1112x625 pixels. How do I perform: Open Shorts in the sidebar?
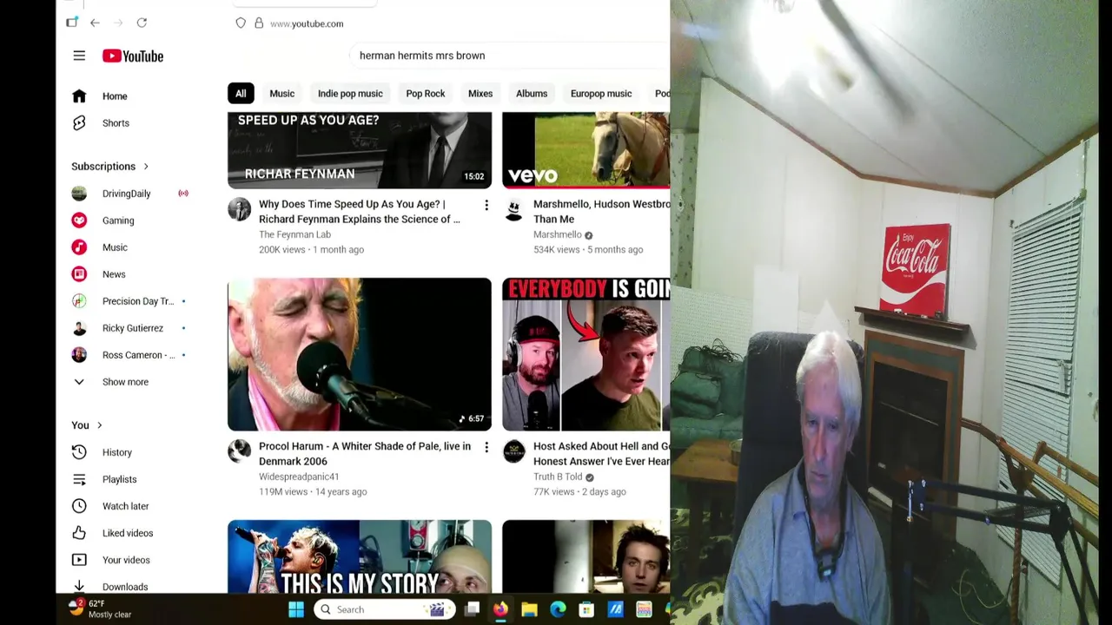[115, 123]
